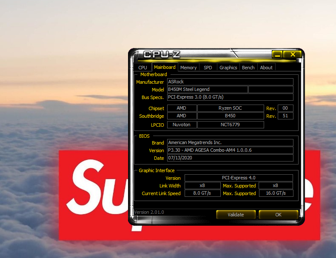This screenshot has height=258, width=336.
Task: Open the About tab
Action: [x=266, y=68]
